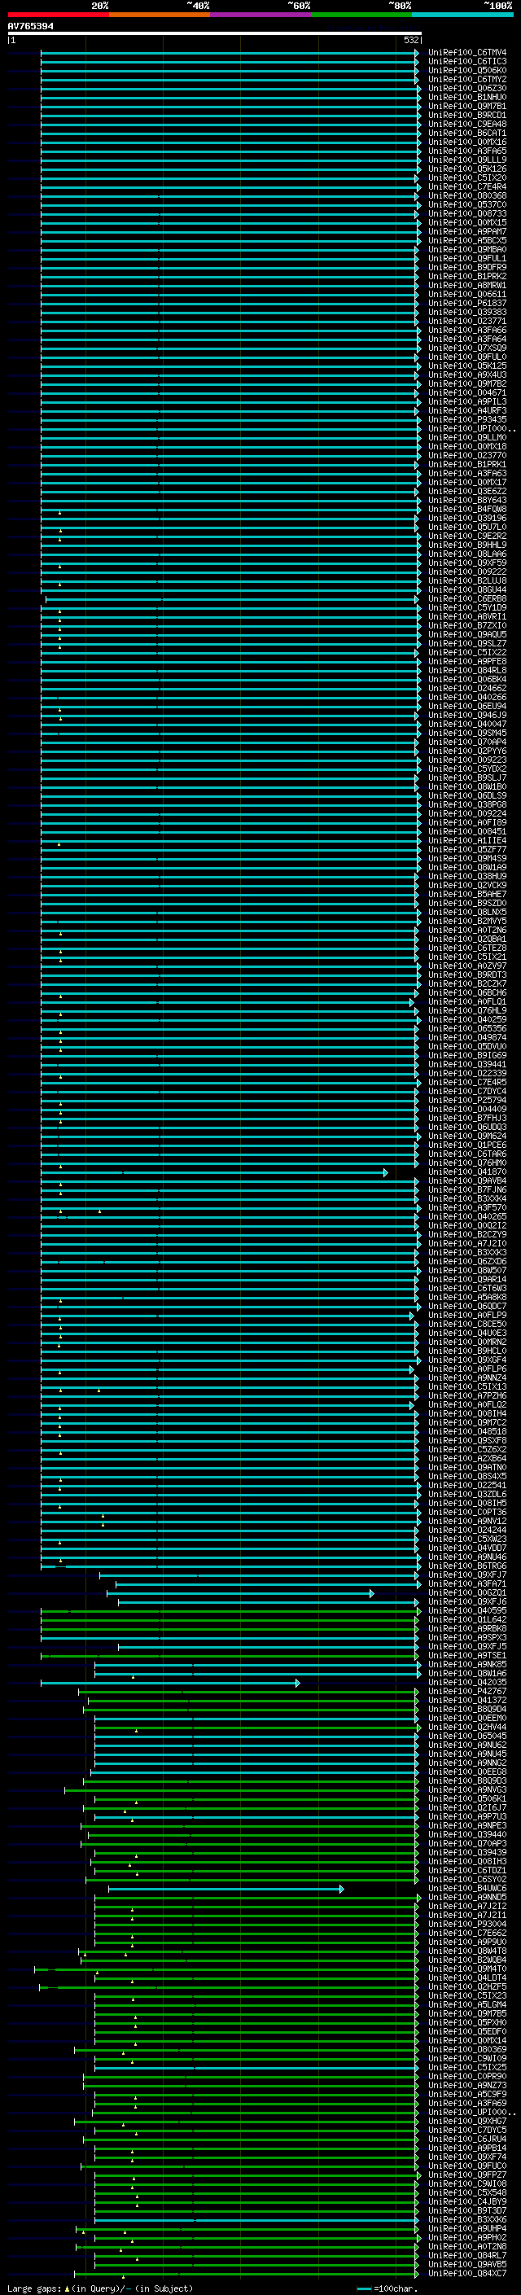Select the UniRef100_O80369 label
This screenshot has width=521, height=2295.
pyautogui.click(x=467, y=2049)
